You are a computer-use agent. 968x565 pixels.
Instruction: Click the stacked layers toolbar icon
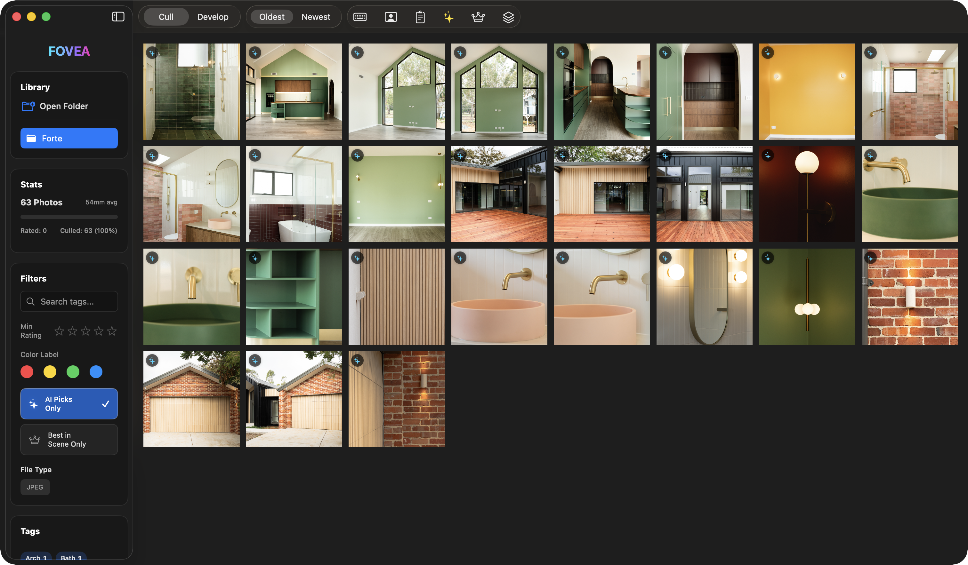(x=508, y=17)
